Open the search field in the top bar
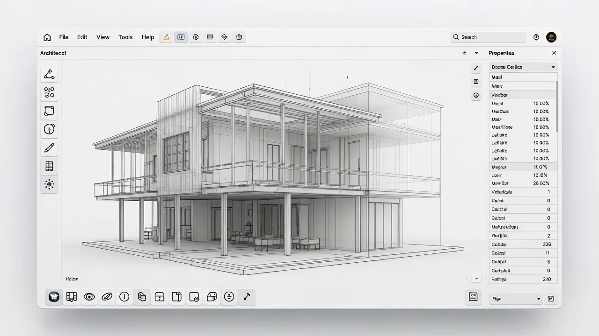The width and height of the screenshot is (599, 336). pos(488,37)
